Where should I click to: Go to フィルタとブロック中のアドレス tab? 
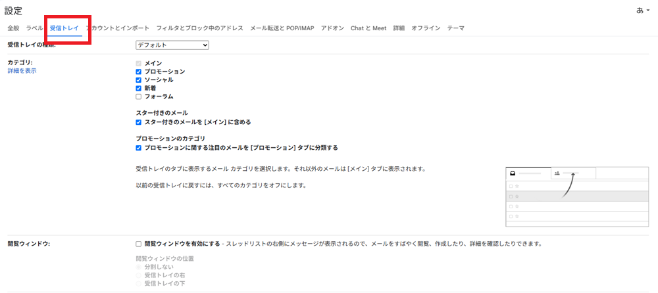tap(199, 28)
